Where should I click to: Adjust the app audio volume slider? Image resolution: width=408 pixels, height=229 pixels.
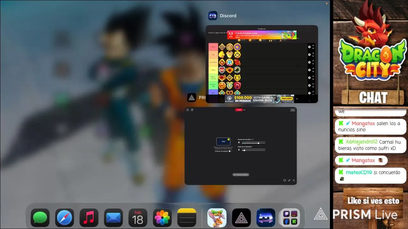[x=253, y=150]
